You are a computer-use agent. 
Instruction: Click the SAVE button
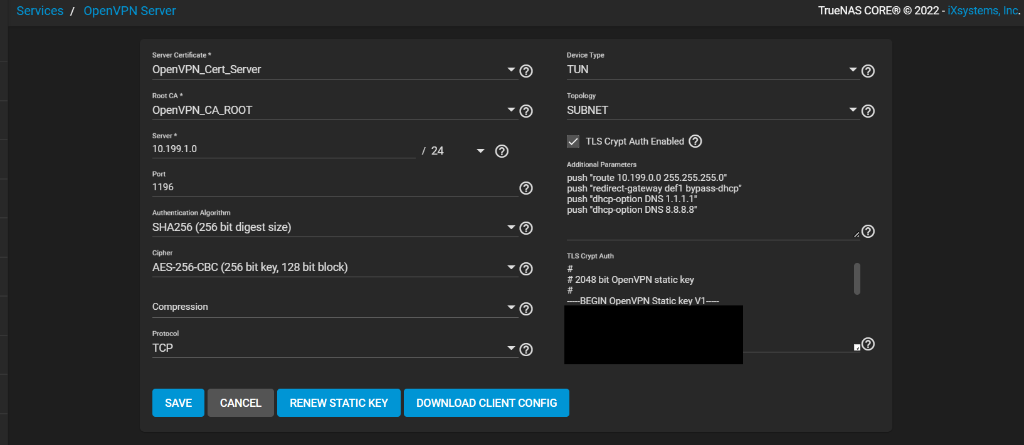point(178,402)
